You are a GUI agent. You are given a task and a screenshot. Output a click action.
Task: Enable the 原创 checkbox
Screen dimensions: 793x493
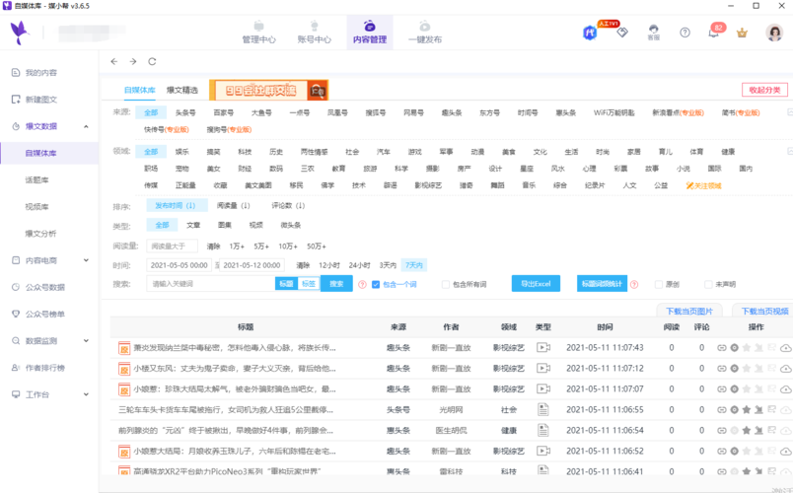pos(659,284)
